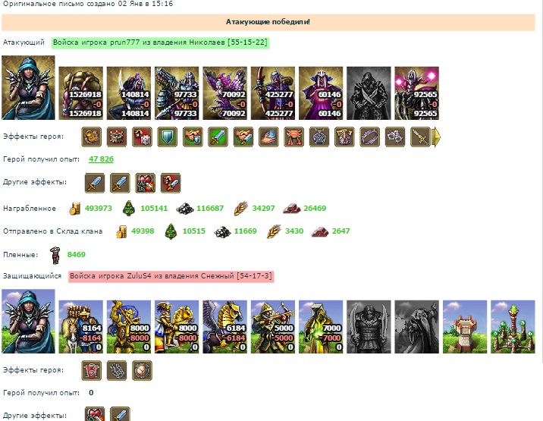The image size is (543, 421).
Task: Click the spider web amulet effect icon
Action: pos(319,137)
